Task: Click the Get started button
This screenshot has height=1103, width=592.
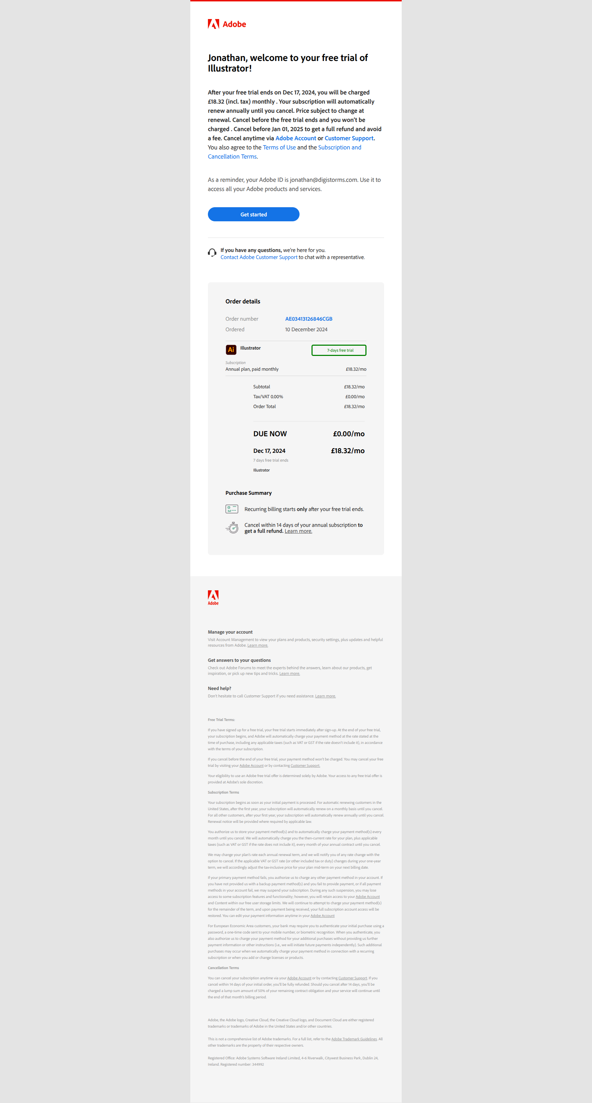Action: click(x=253, y=214)
